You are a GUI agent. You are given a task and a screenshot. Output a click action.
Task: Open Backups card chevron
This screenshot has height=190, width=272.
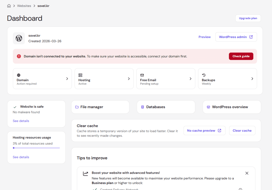pyautogui.click(x=252, y=79)
